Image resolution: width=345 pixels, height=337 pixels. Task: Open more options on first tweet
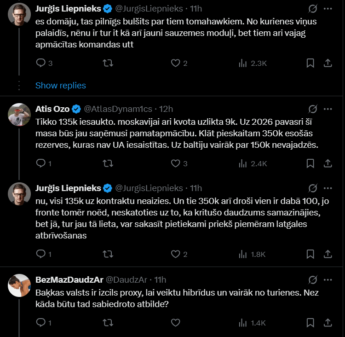(x=328, y=9)
